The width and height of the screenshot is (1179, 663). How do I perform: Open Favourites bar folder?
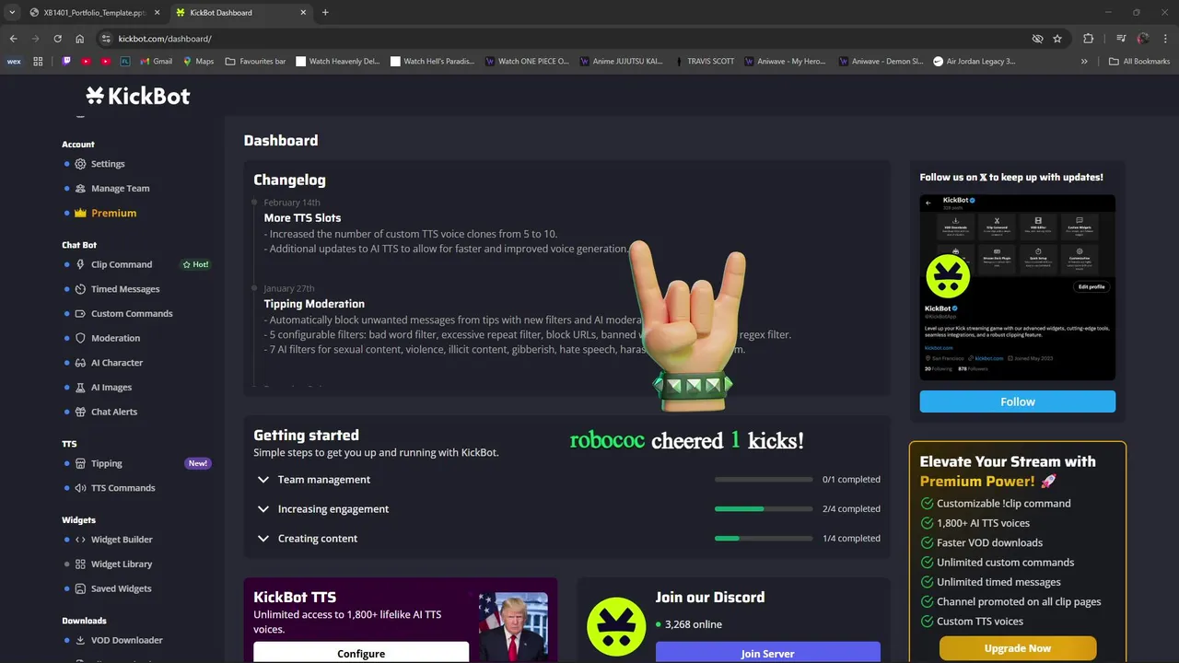click(256, 62)
